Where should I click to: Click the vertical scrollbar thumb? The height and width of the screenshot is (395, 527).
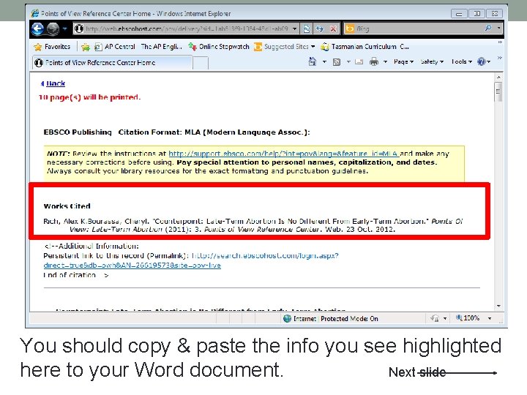498,91
